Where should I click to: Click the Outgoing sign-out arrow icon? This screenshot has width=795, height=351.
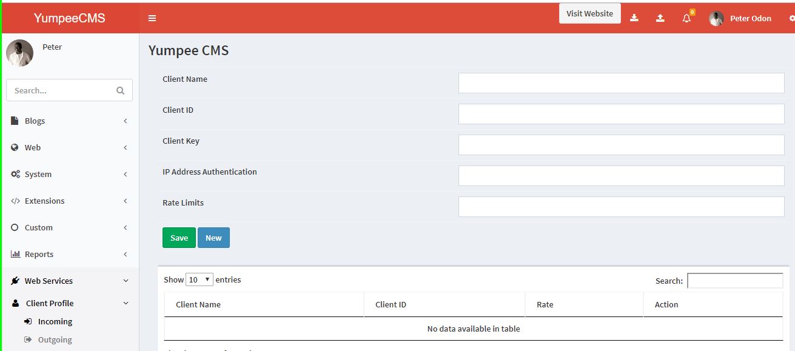[28, 339]
